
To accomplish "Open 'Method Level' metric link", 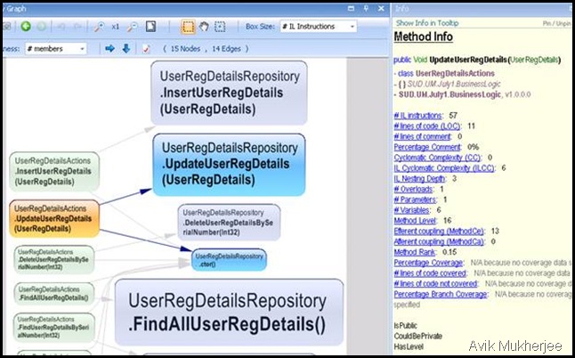I will coord(415,221).
